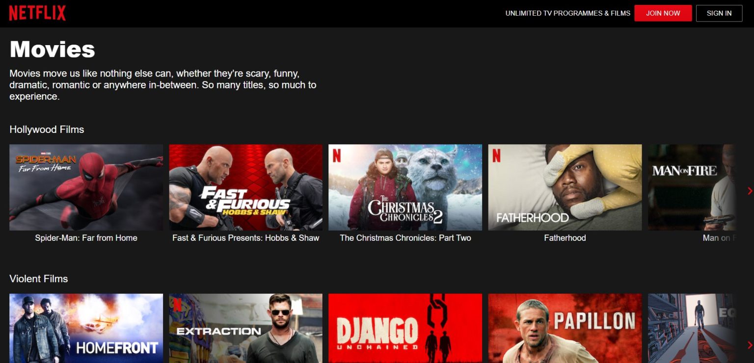The image size is (754, 363).
Task: Open the Hollywood Films category heading
Action: pyautogui.click(x=47, y=130)
